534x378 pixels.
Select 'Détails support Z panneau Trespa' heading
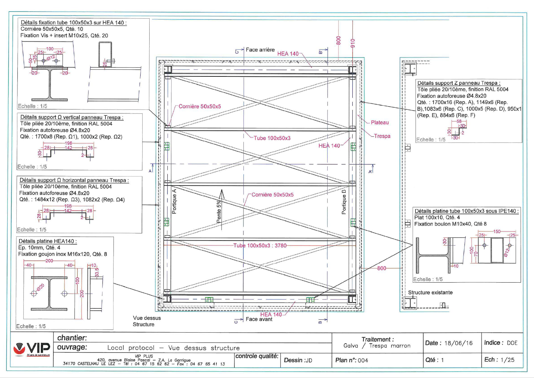(459, 83)
